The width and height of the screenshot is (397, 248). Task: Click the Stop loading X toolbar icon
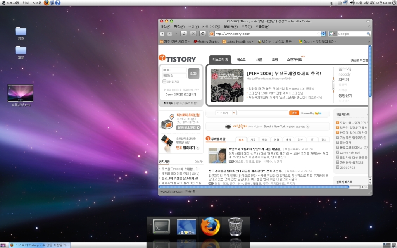(193, 33)
